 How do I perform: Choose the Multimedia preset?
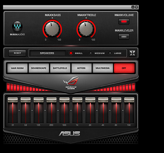pyautogui.click(x=103, y=68)
